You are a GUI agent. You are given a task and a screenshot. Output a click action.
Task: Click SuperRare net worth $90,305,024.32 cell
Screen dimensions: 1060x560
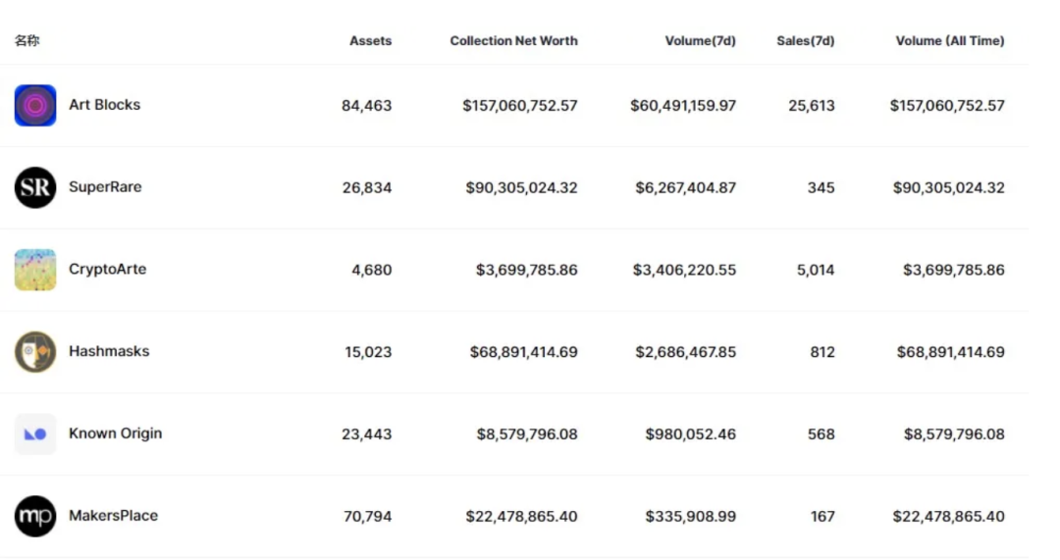click(521, 187)
